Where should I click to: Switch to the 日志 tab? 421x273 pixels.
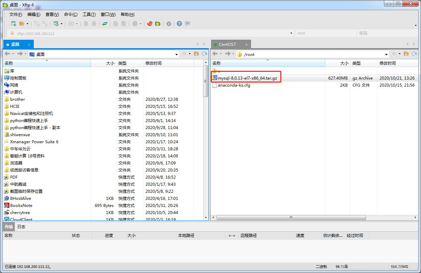[21, 226]
